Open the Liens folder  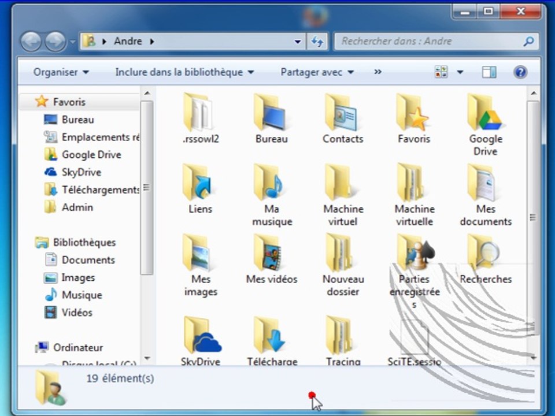coord(201,188)
